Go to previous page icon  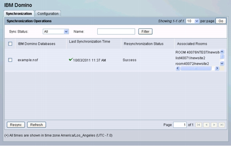206,125
